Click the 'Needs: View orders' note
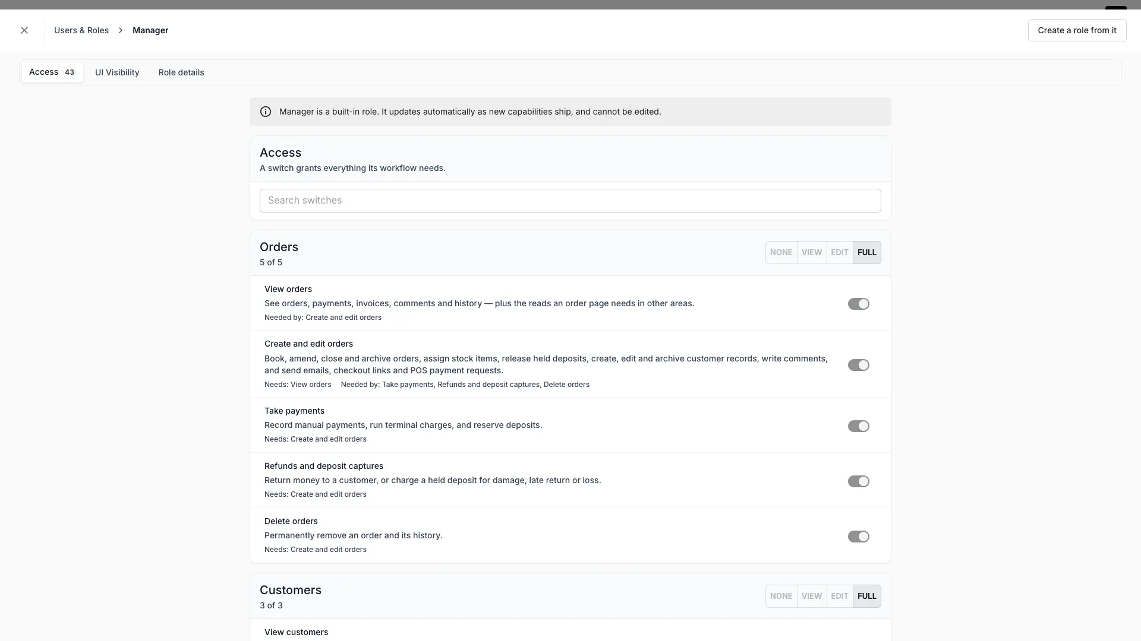The width and height of the screenshot is (1141, 641). click(x=298, y=385)
